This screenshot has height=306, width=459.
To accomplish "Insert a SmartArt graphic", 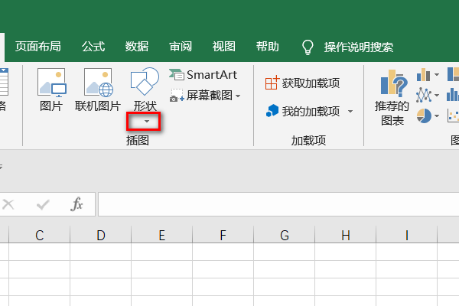I will point(203,75).
